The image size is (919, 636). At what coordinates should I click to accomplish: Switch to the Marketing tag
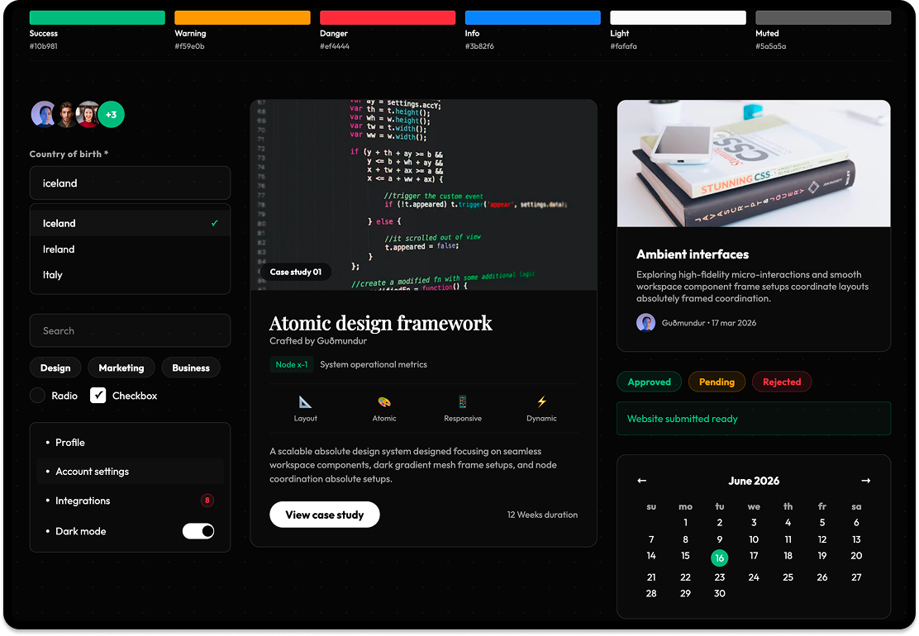pos(121,368)
